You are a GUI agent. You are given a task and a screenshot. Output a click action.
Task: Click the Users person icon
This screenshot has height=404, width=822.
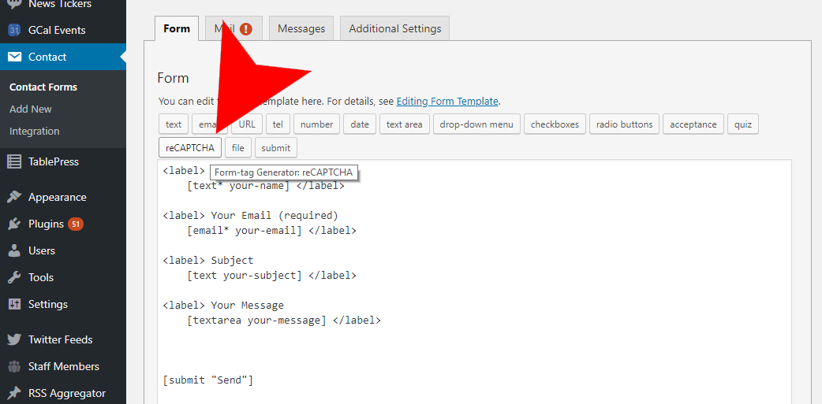[x=14, y=250]
